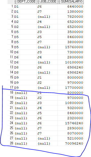Select grand total cell 70096240

74,144
